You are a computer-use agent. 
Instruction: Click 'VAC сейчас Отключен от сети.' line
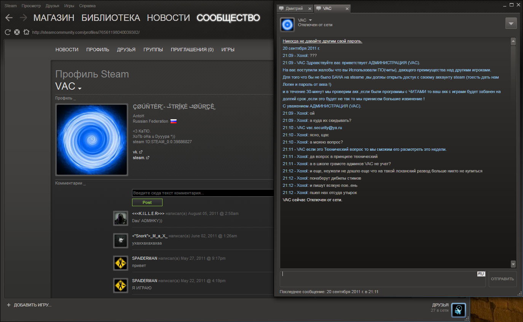pyautogui.click(x=313, y=200)
